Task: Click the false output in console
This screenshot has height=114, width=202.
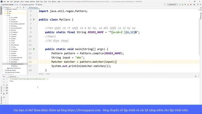Action: [x=11, y=81]
